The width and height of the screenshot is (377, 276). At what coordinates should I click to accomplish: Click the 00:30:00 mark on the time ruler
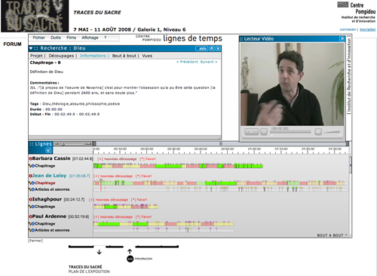[173, 149]
